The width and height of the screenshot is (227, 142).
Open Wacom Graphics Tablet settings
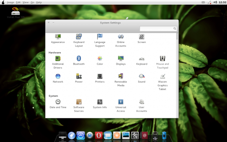(163, 82)
